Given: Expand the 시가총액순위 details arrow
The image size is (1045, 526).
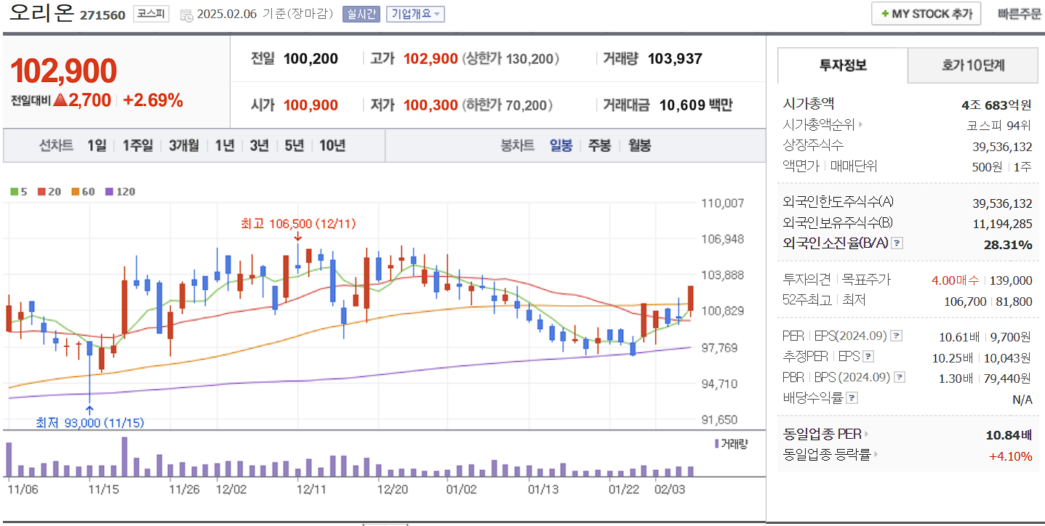Looking at the screenshot, I should coord(862,124).
